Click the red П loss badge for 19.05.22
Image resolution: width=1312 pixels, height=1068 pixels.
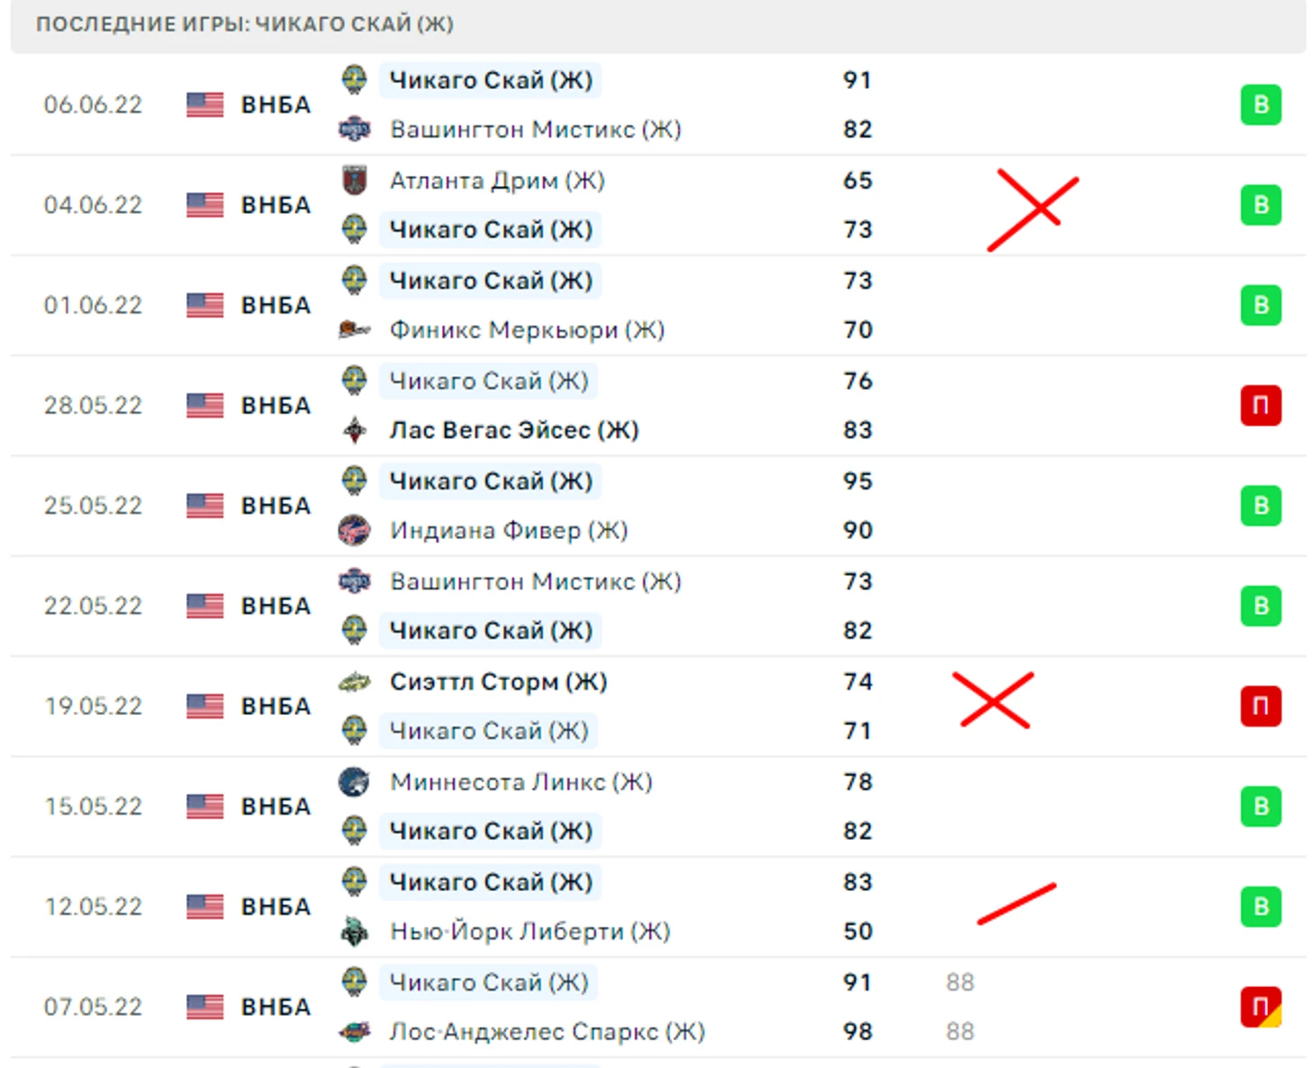[x=1260, y=706]
